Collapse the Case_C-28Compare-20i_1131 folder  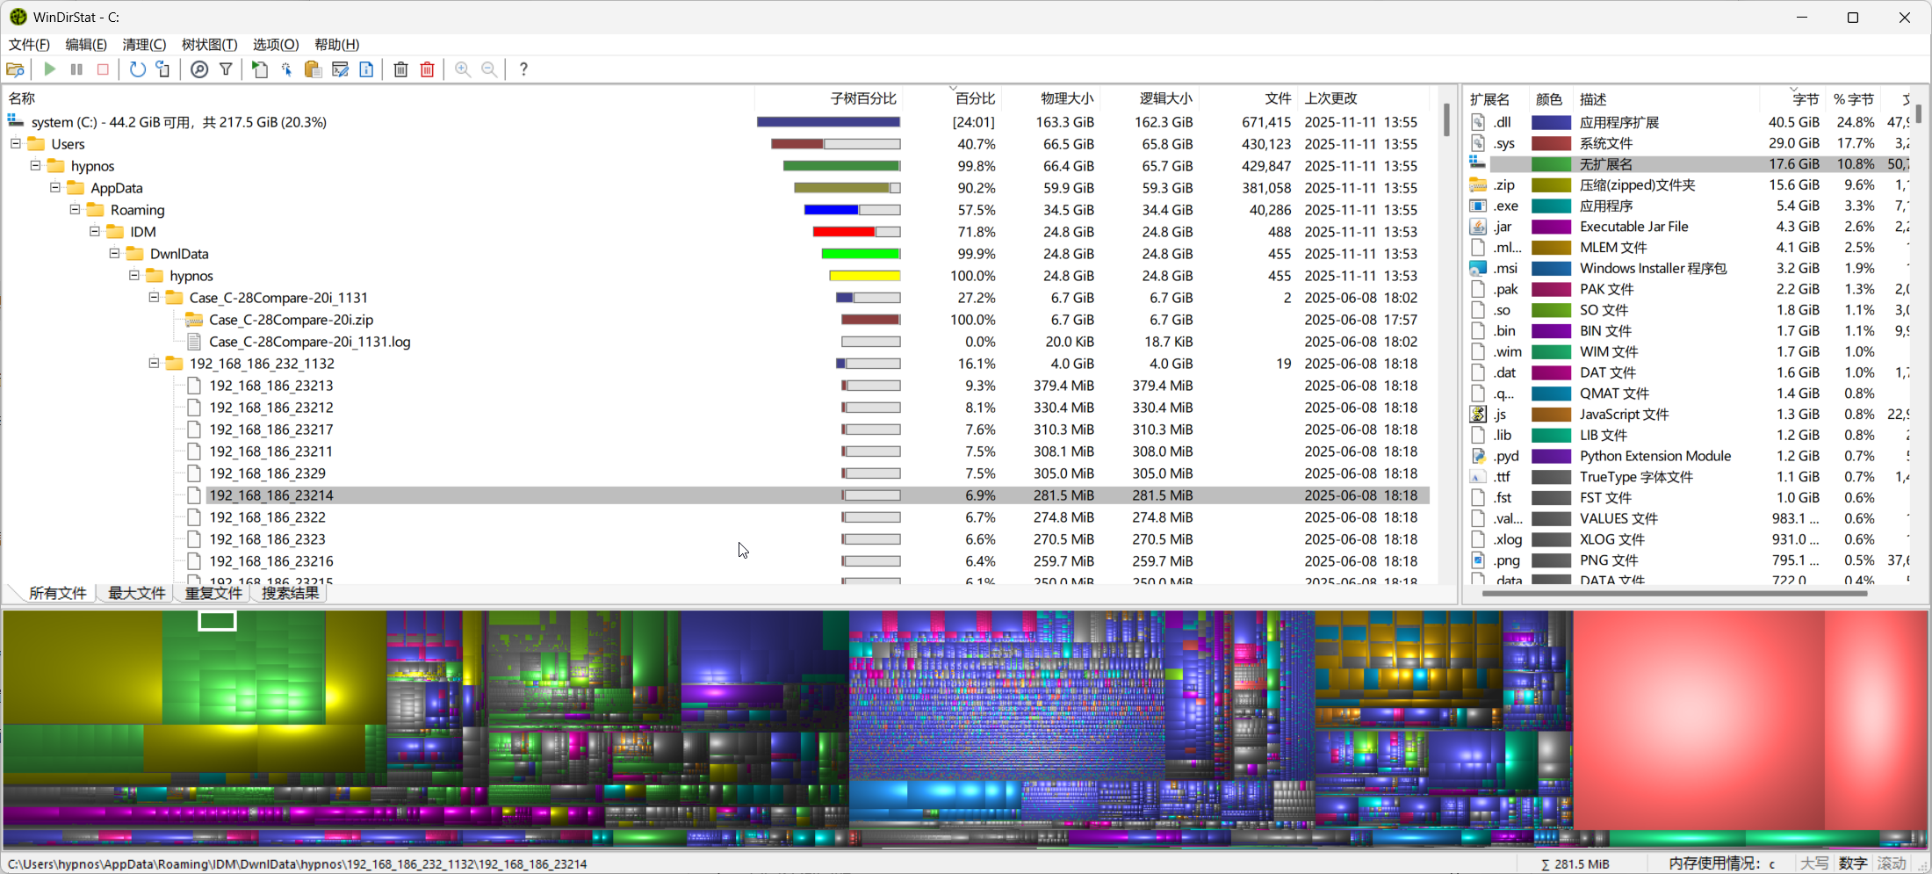tap(153, 297)
